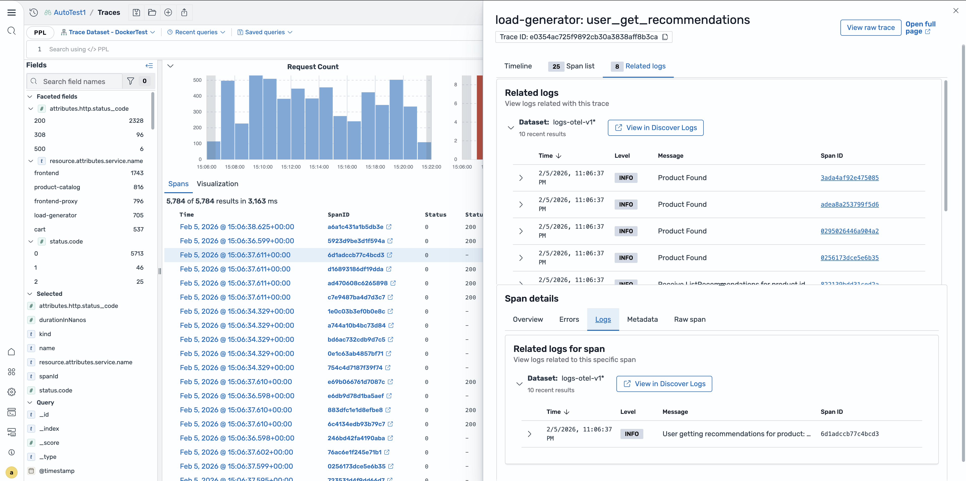The height and width of the screenshot is (481, 966).
Task: Click the share export icon in toolbar
Action: pos(184,12)
